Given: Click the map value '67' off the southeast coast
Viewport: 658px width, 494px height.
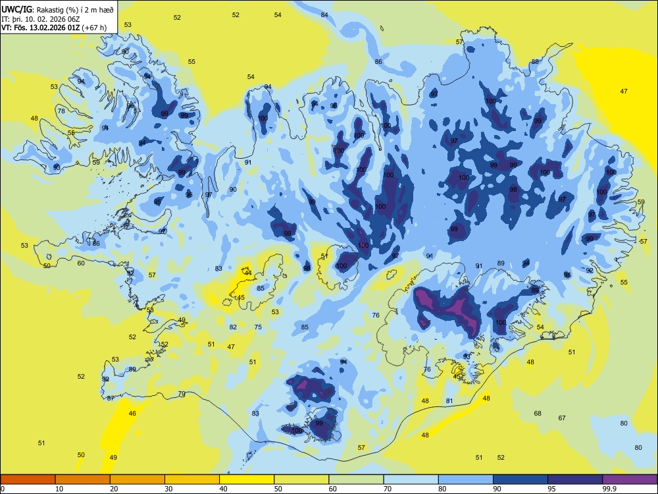Looking at the screenshot, I should [562, 418].
